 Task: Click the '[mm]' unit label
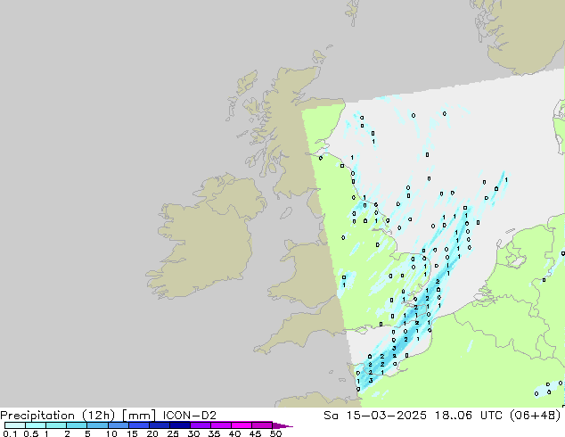(139, 416)
